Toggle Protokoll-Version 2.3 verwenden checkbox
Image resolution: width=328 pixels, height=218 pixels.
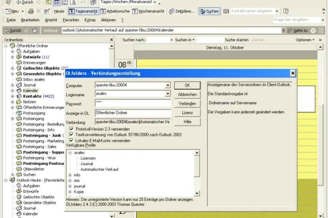[x=71, y=129]
